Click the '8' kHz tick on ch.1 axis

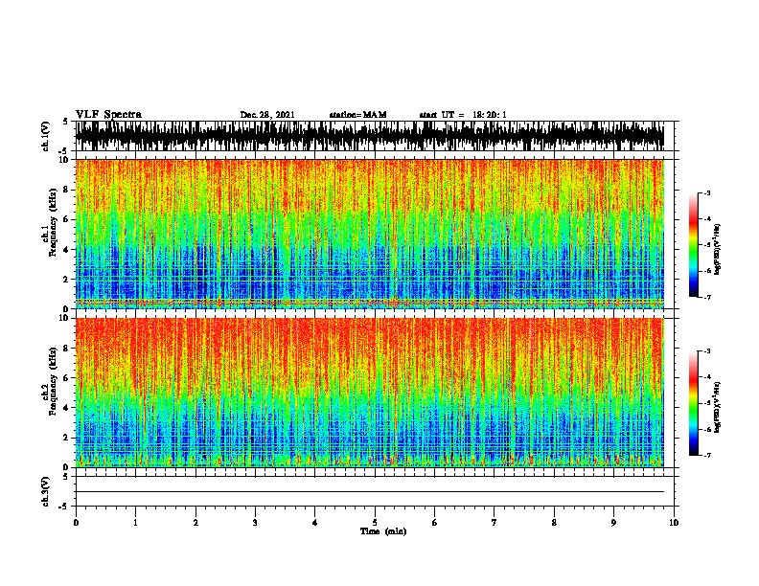[67, 190]
